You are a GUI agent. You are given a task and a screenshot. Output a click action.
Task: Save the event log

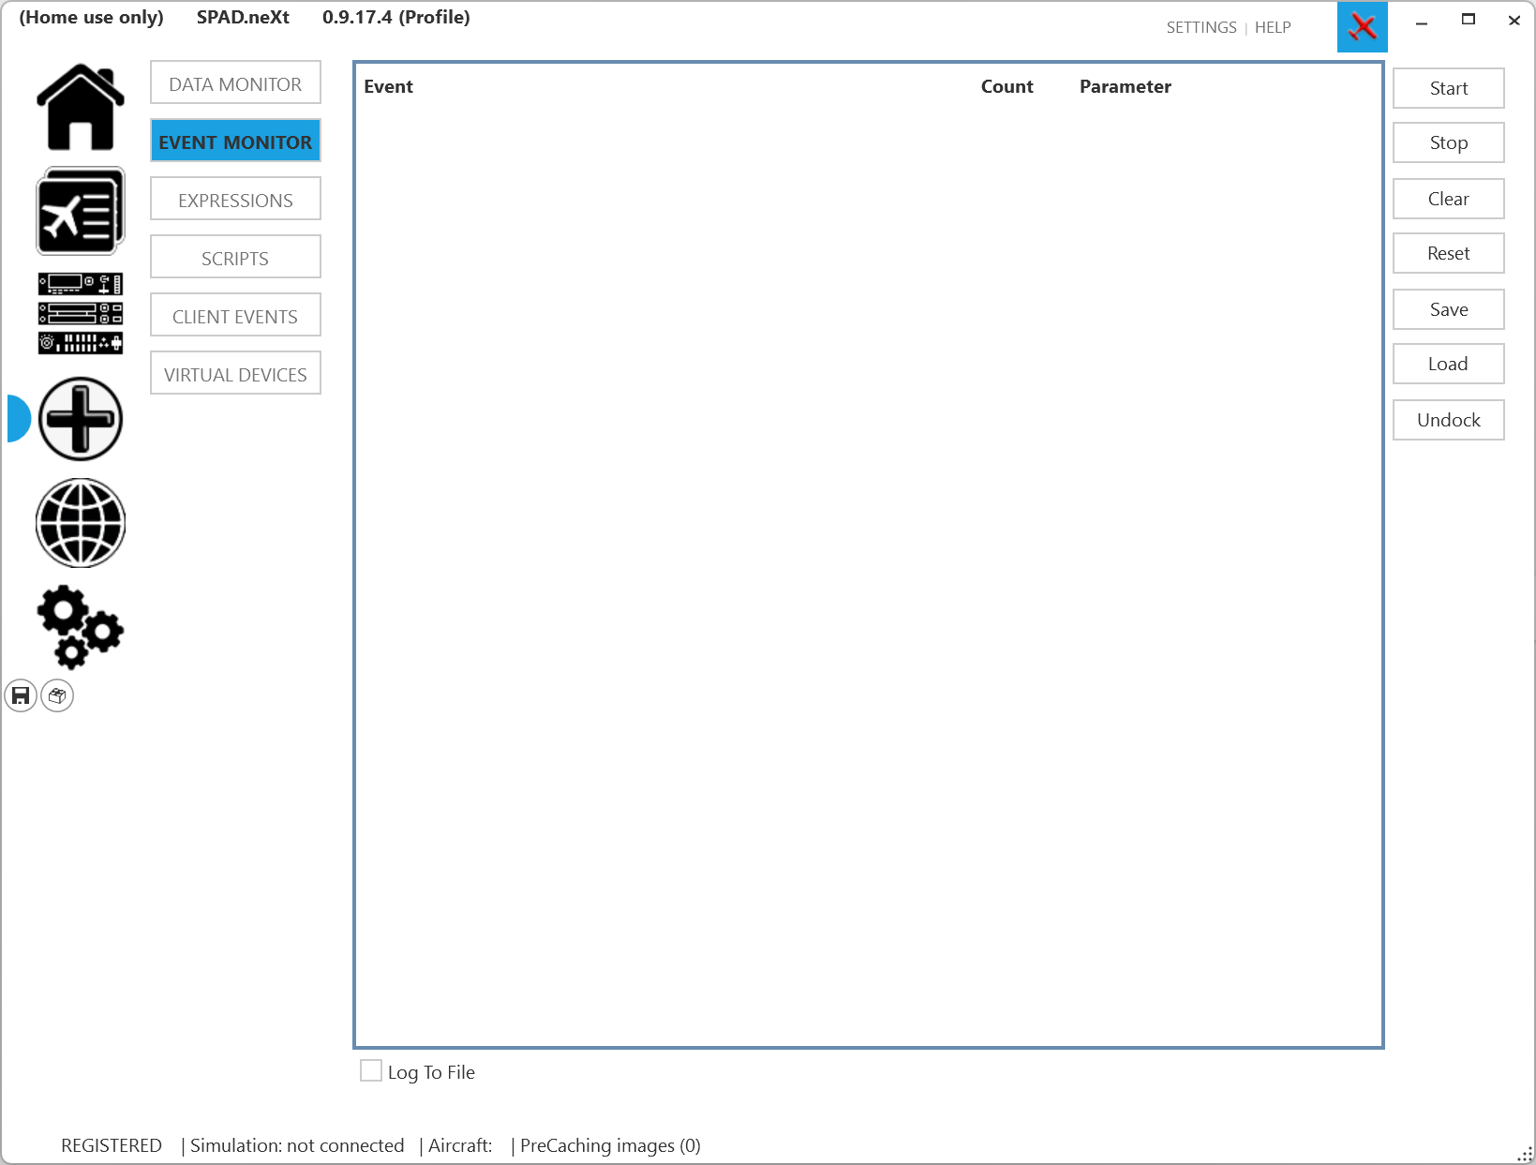1449,309
